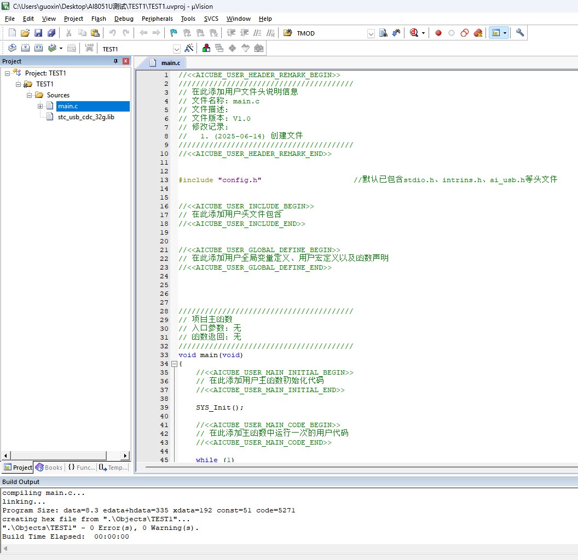
Task: Open Manage Run-Time Environment diamond icon
Action: [x=232, y=48]
